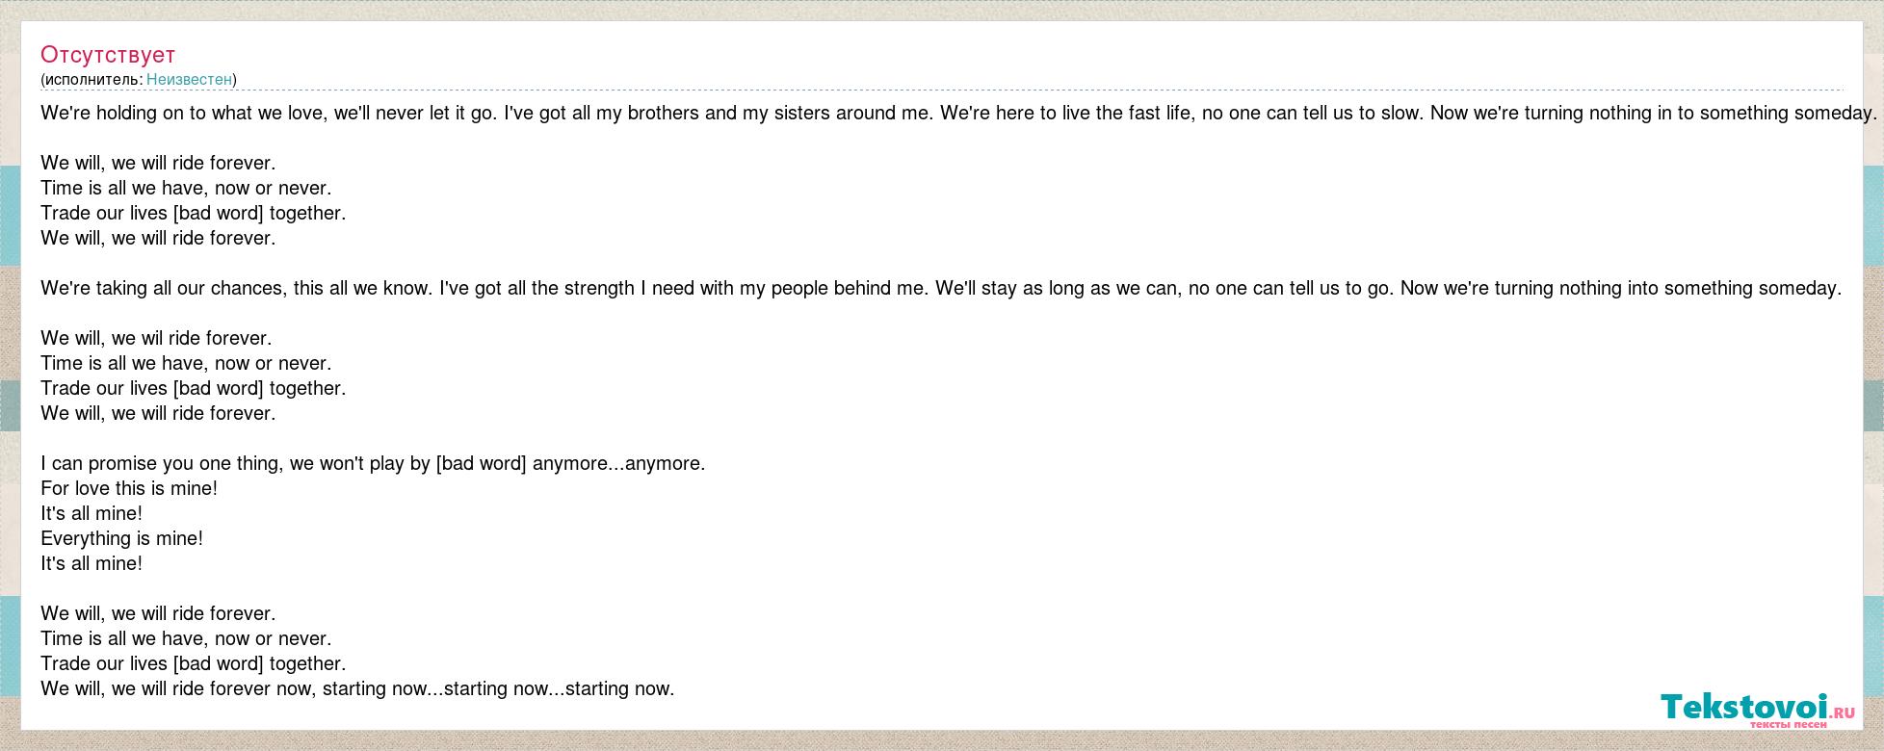Screen dimensions: 1884x751
Task: Click the line 'I can promise you one thing'
Action: click(x=373, y=463)
